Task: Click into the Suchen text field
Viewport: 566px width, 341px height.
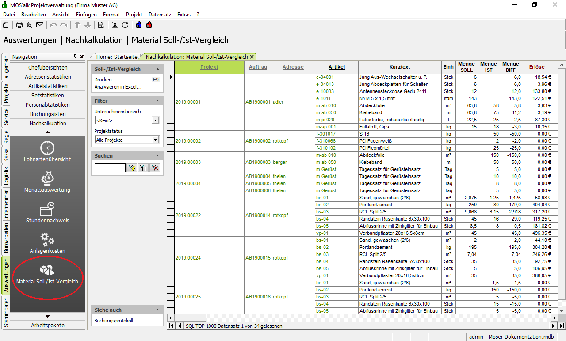Action: 110,167
